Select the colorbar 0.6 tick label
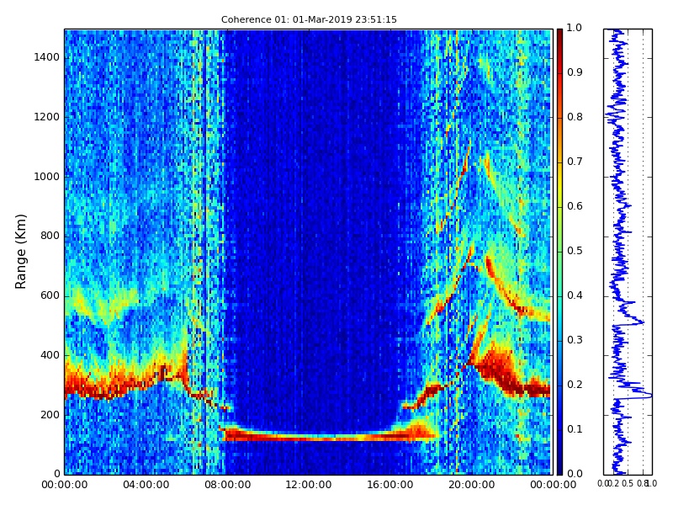Screen dimensions: 673x505 pyautogui.click(x=575, y=206)
